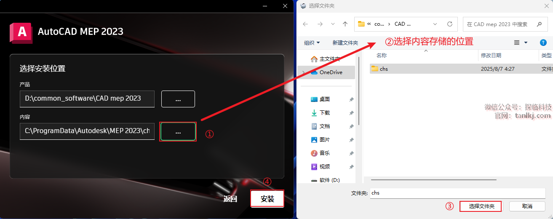Image resolution: width=553 pixels, height=219 pixels.
Task: Click the search magnifier icon
Action: [540, 24]
